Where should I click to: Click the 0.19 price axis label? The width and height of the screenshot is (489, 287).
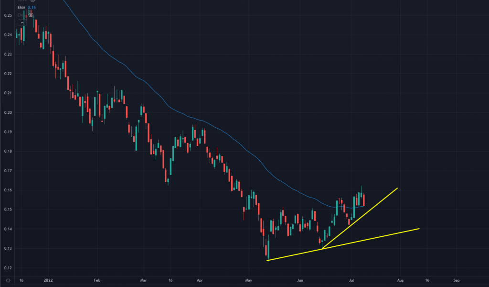pyautogui.click(x=8, y=132)
